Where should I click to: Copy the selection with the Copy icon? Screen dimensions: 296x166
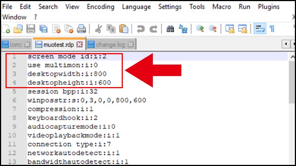pos(111,29)
